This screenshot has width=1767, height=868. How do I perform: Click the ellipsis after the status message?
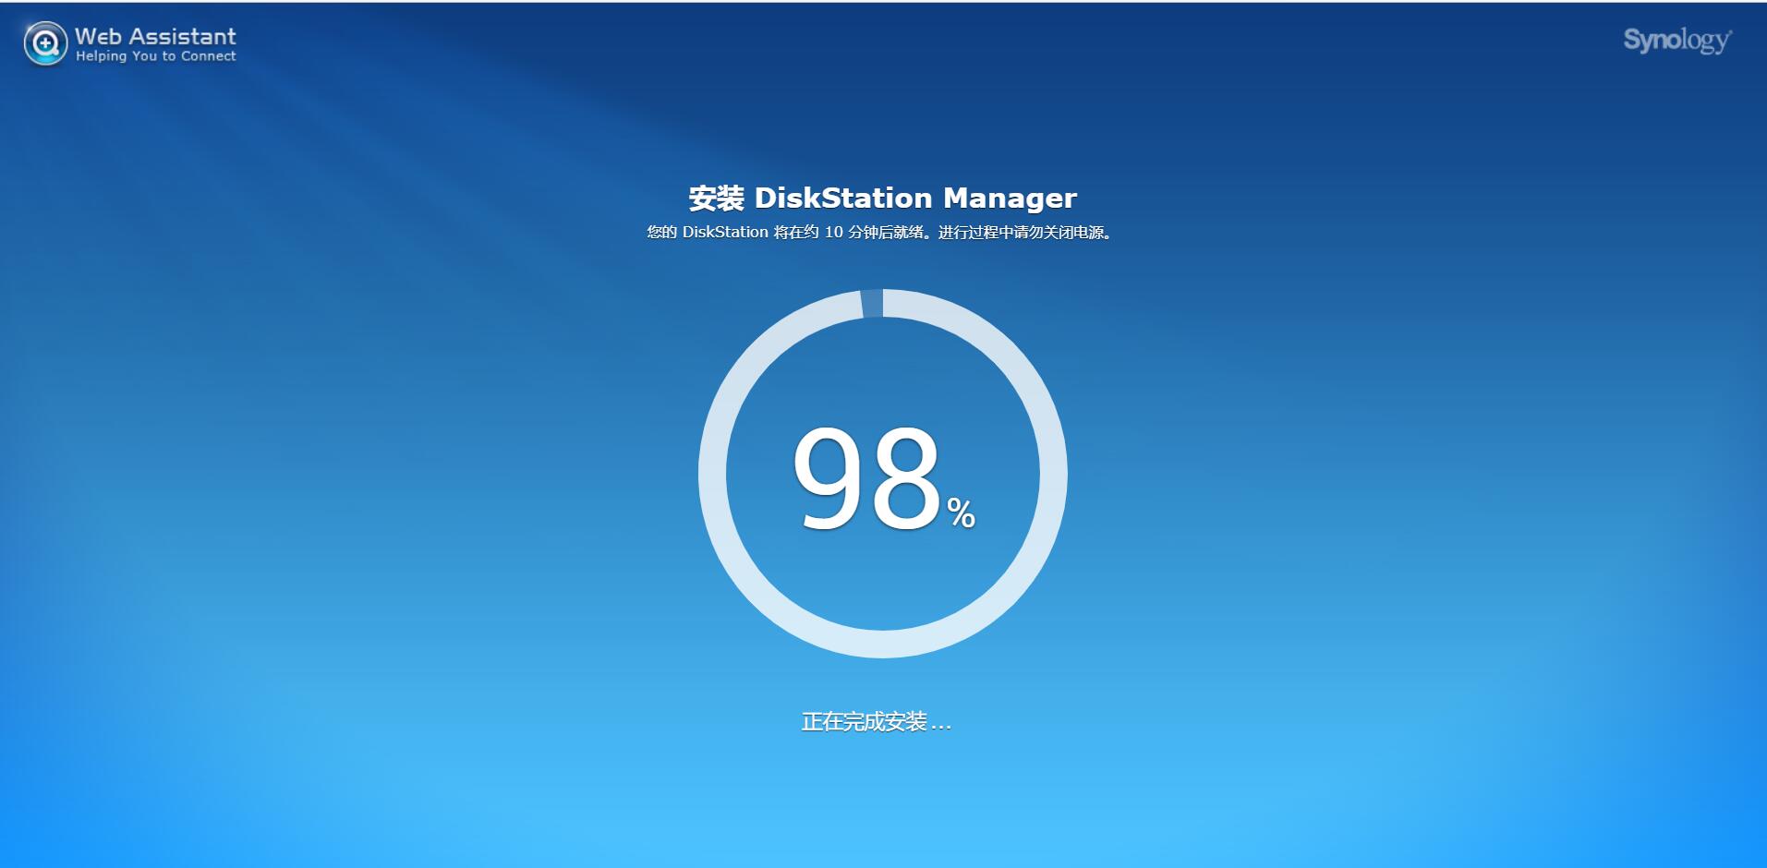click(940, 726)
